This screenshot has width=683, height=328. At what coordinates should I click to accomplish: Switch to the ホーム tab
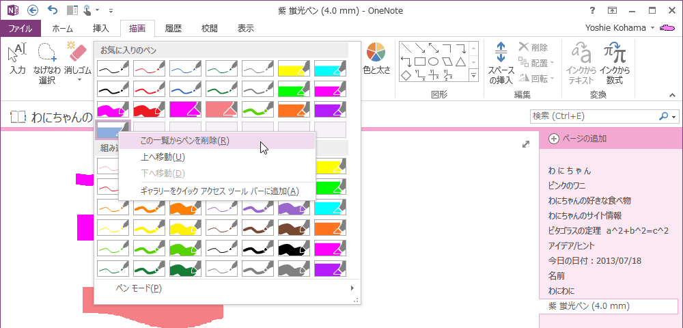(62, 29)
